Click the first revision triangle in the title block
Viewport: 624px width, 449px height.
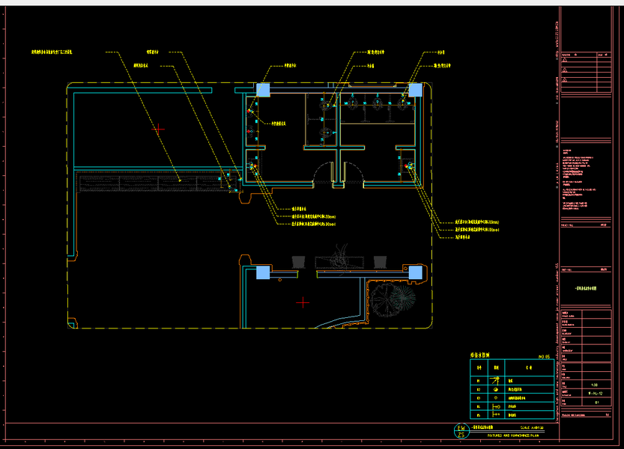click(x=564, y=60)
